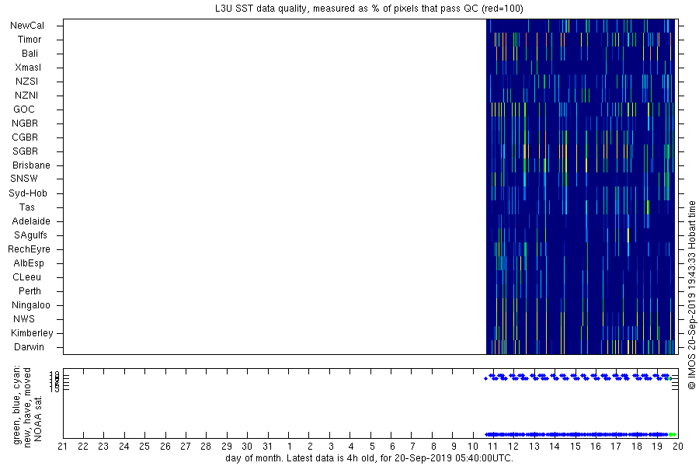Select the Timor region label
The height and width of the screenshot is (466, 699).
click(x=30, y=40)
